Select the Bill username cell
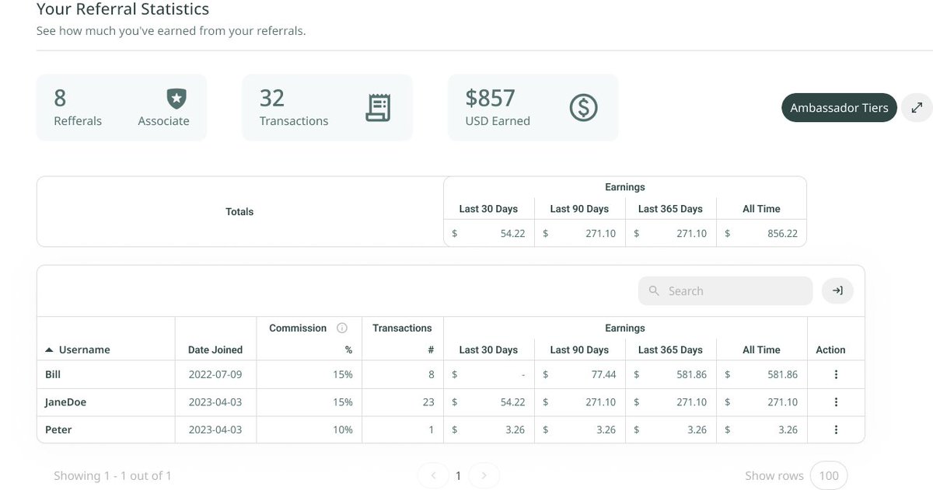The height and width of the screenshot is (490, 933). (106, 374)
